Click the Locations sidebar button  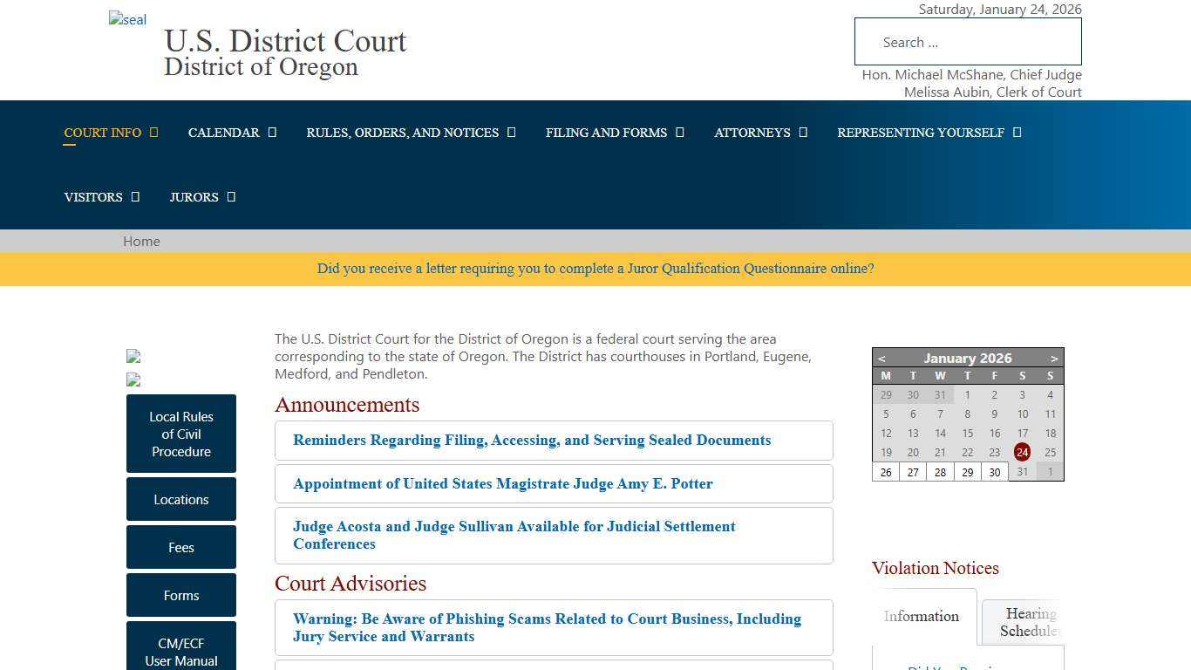[x=181, y=499]
